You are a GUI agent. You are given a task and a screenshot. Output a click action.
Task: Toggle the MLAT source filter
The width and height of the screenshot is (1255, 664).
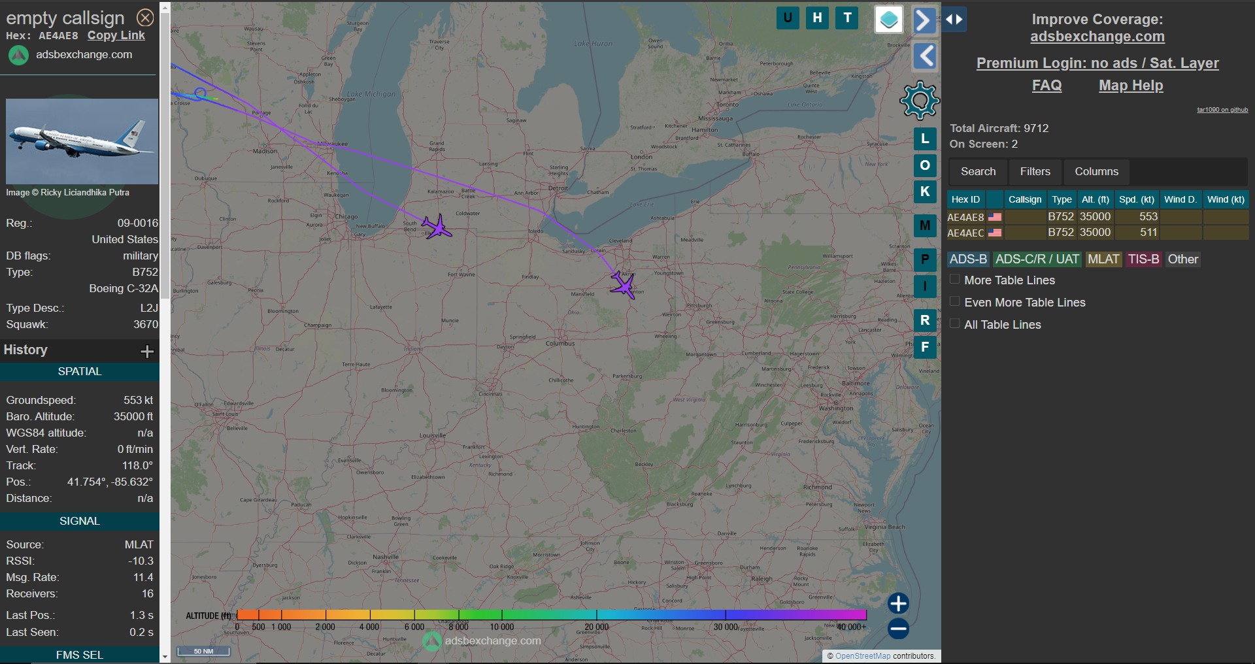click(1103, 259)
